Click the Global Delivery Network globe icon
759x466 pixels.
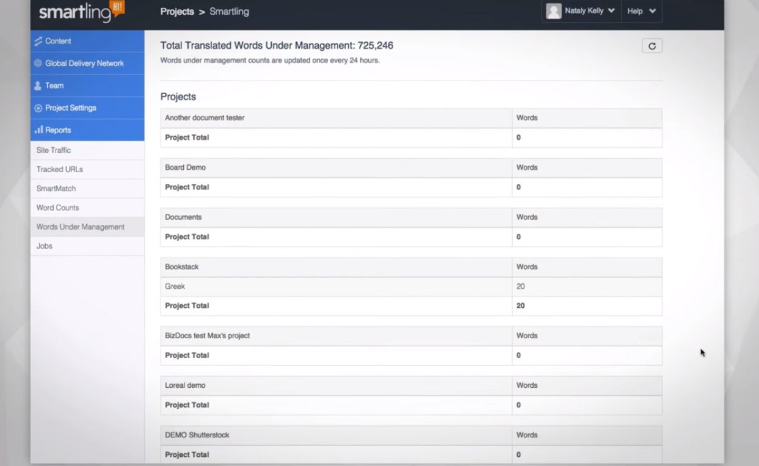(38, 64)
